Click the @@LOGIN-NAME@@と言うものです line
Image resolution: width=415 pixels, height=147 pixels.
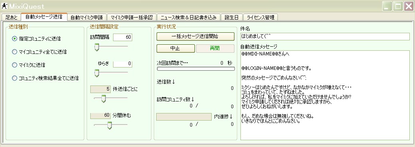[276, 68]
